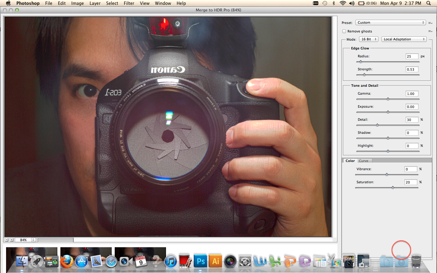
Task: Enable the Remove ghosts checkbox
Action: click(344, 31)
